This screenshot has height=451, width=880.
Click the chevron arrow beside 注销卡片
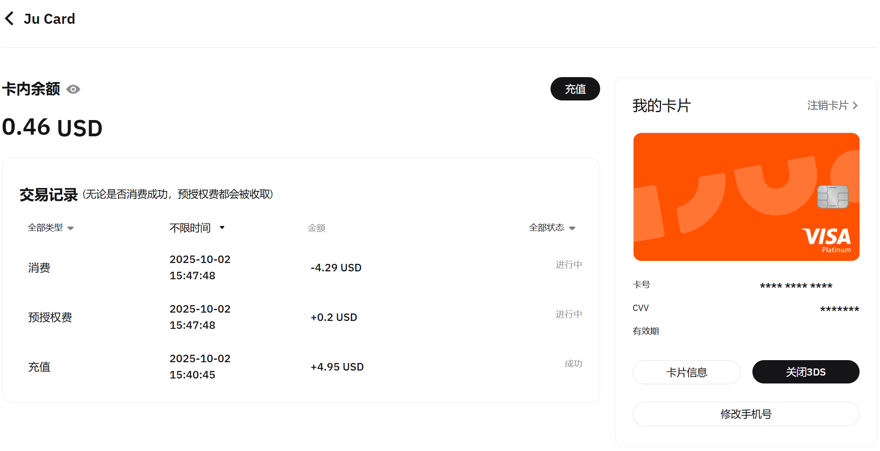(x=855, y=106)
